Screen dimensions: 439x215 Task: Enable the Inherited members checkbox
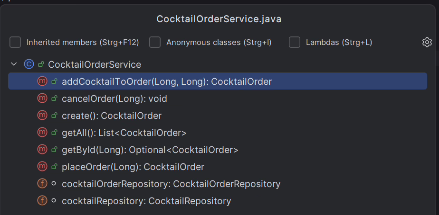coord(15,43)
